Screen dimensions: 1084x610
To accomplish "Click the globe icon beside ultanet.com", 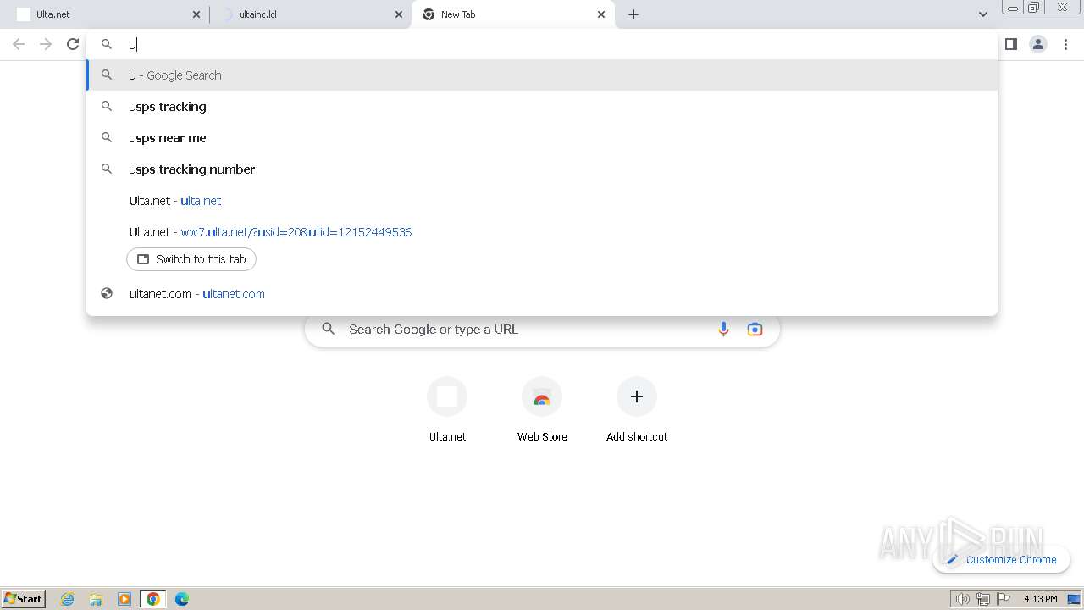I will click(107, 294).
